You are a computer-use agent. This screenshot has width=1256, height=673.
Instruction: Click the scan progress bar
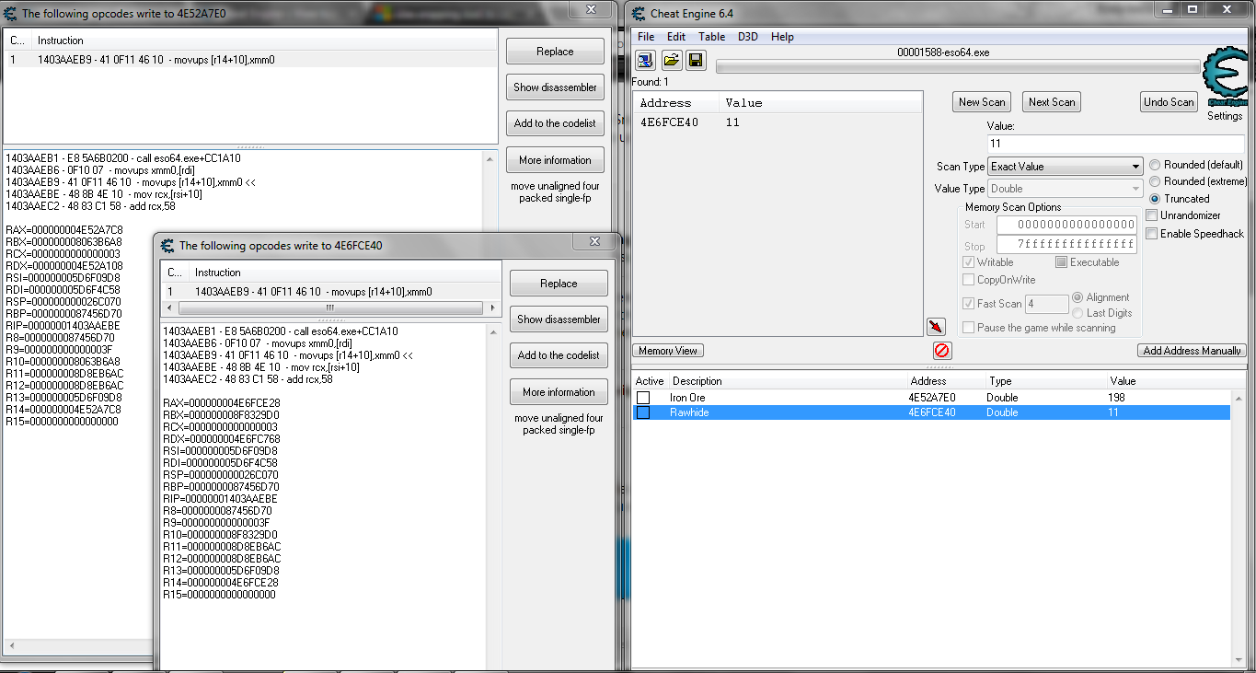[958, 66]
